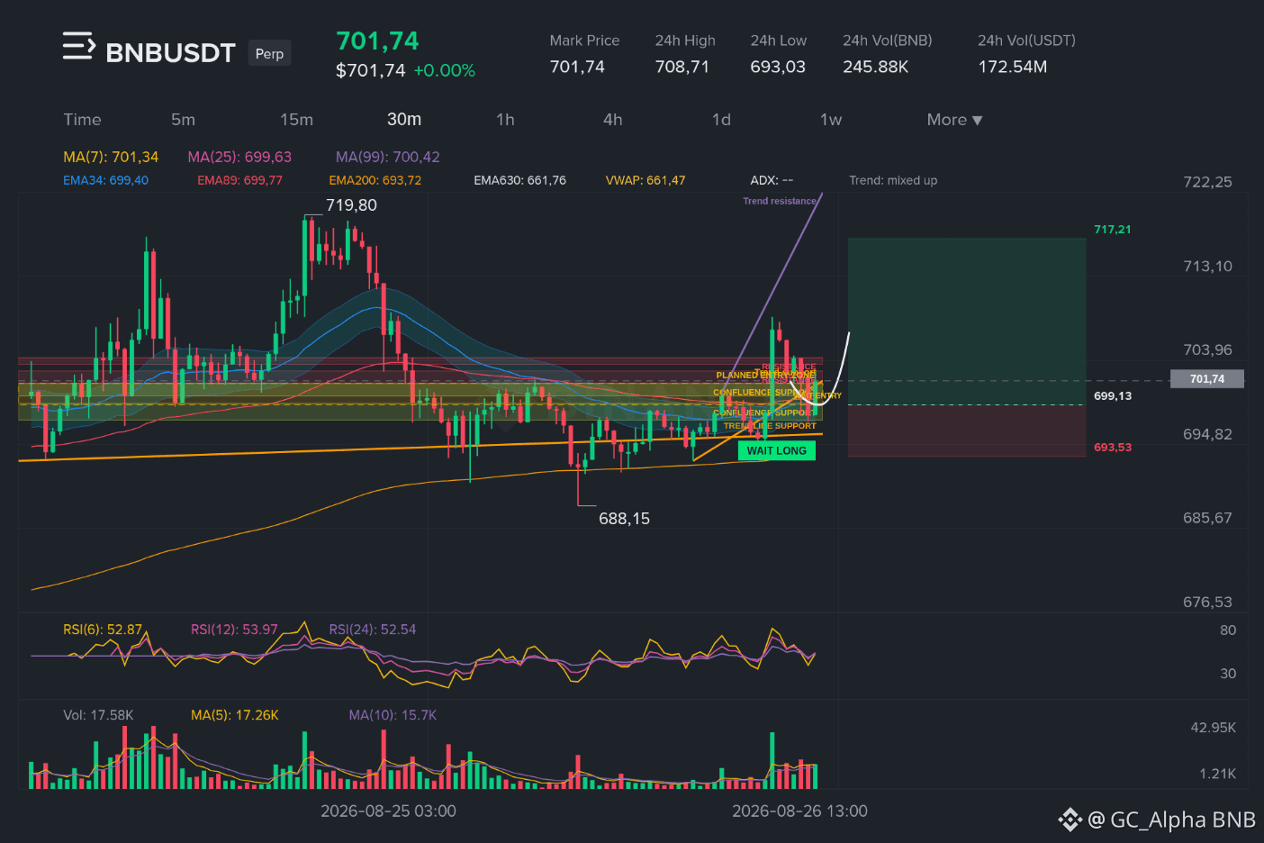Click the VWAP: 661,47 indicator label
Image resolution: width=1264 pixels, height=843 pixels.
(x=646, y=180)
